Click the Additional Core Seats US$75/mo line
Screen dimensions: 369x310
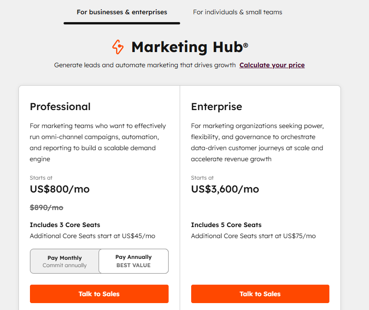click(253, 236)
